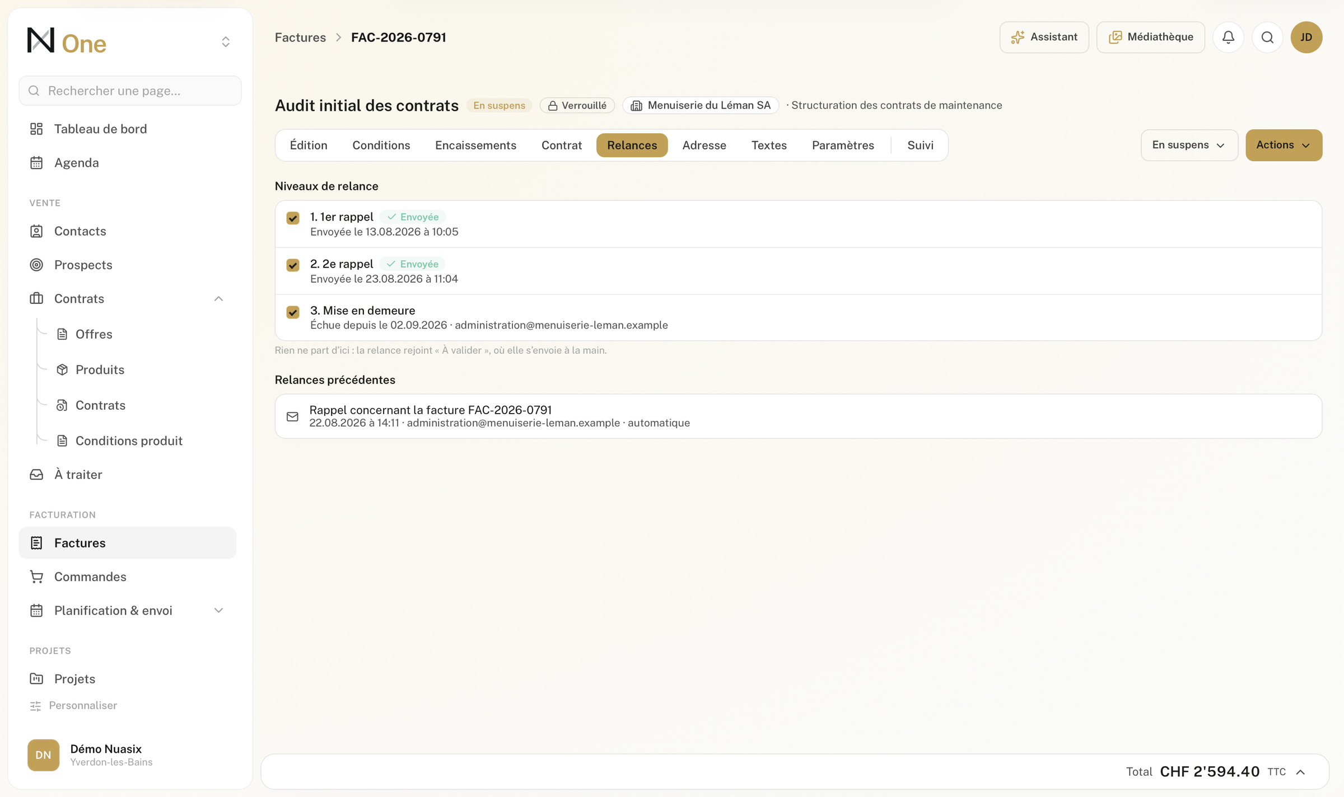Click the magnifier search icon in header
The image size is (1344, 797).
pyautogui.click(x=1267, y=37)
